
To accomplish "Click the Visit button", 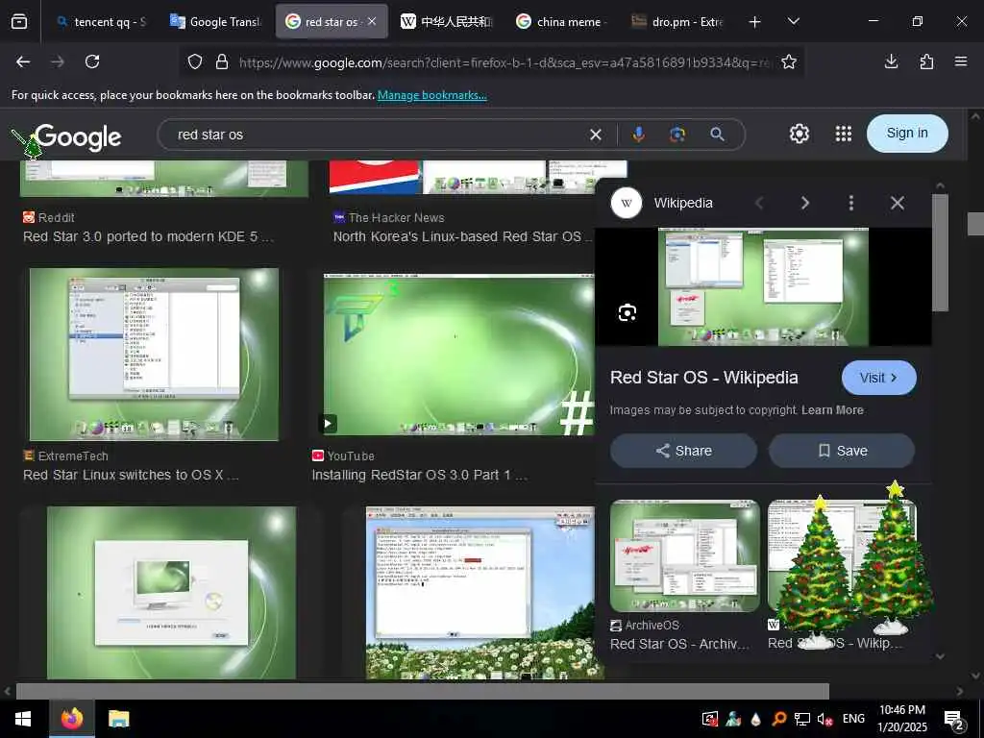I will [878, 378].
